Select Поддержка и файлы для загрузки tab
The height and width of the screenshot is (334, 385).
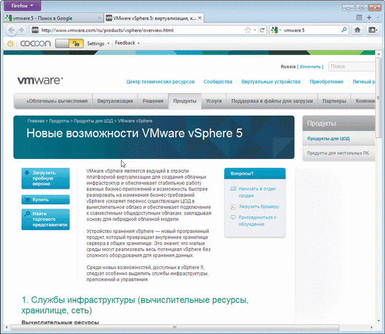pos(272,101)
